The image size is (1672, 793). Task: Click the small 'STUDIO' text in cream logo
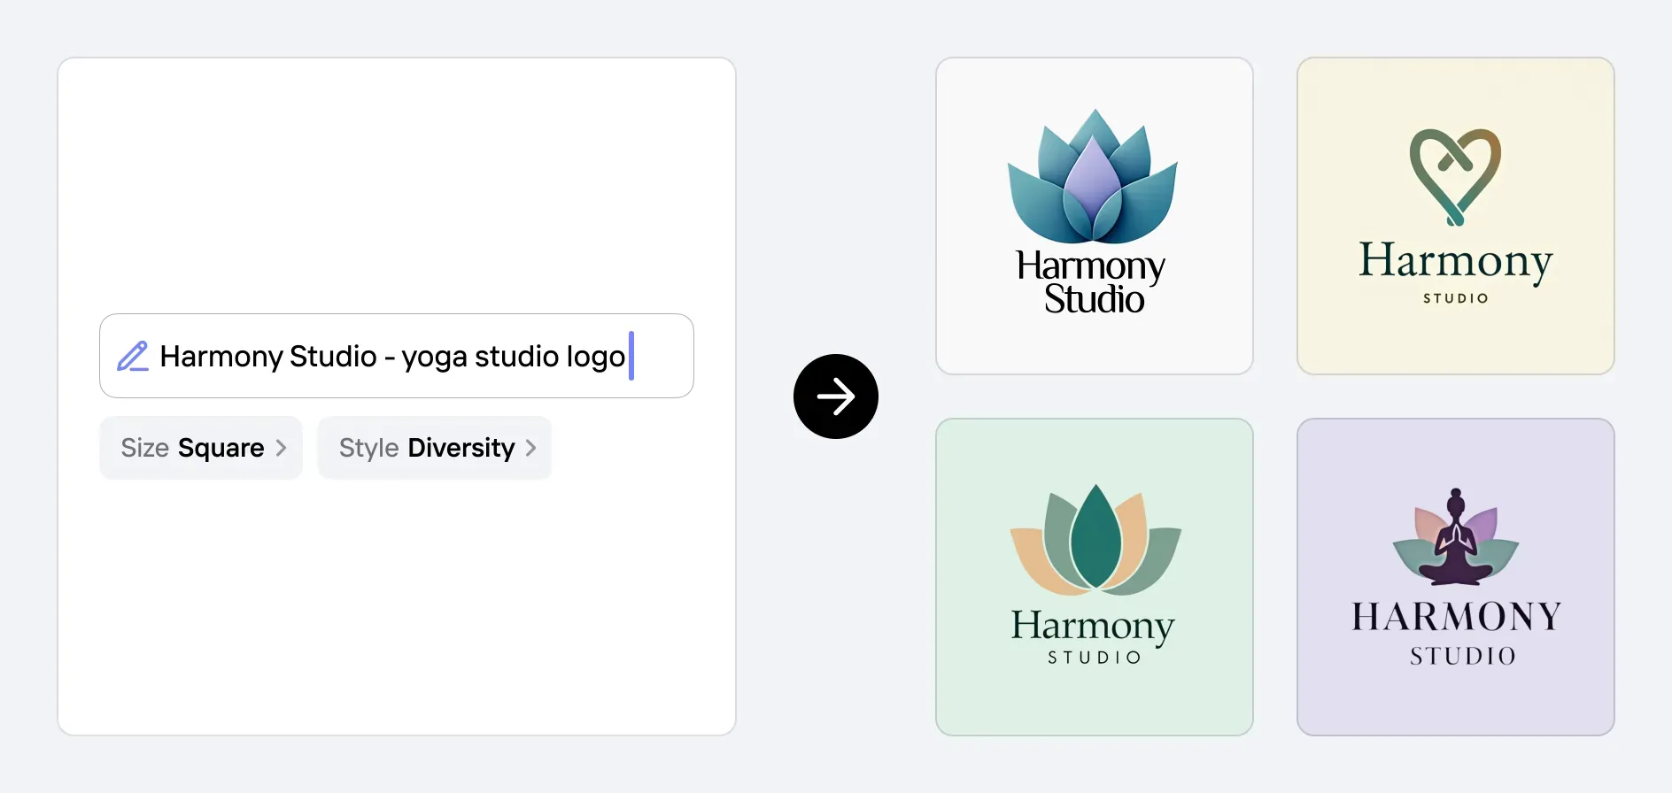coord(1456,298)
